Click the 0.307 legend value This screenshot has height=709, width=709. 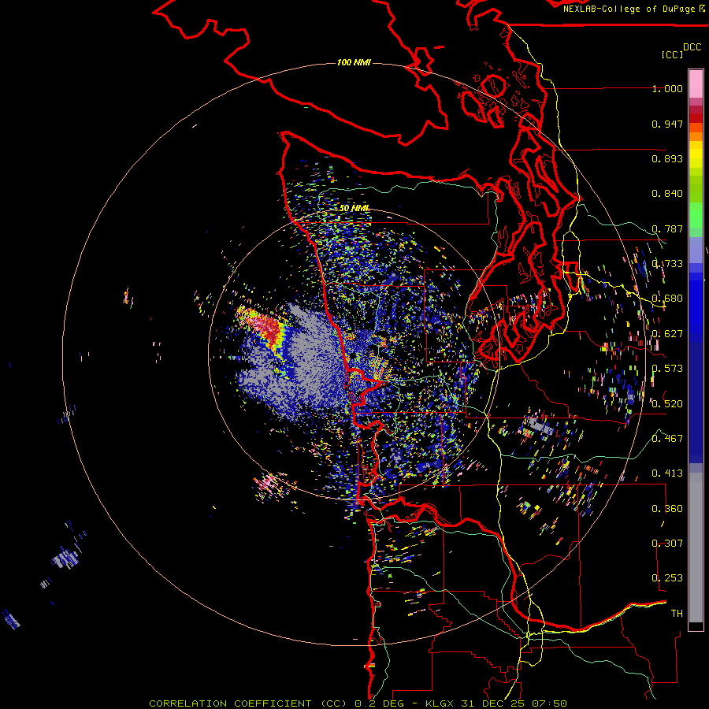coord(667,544)
